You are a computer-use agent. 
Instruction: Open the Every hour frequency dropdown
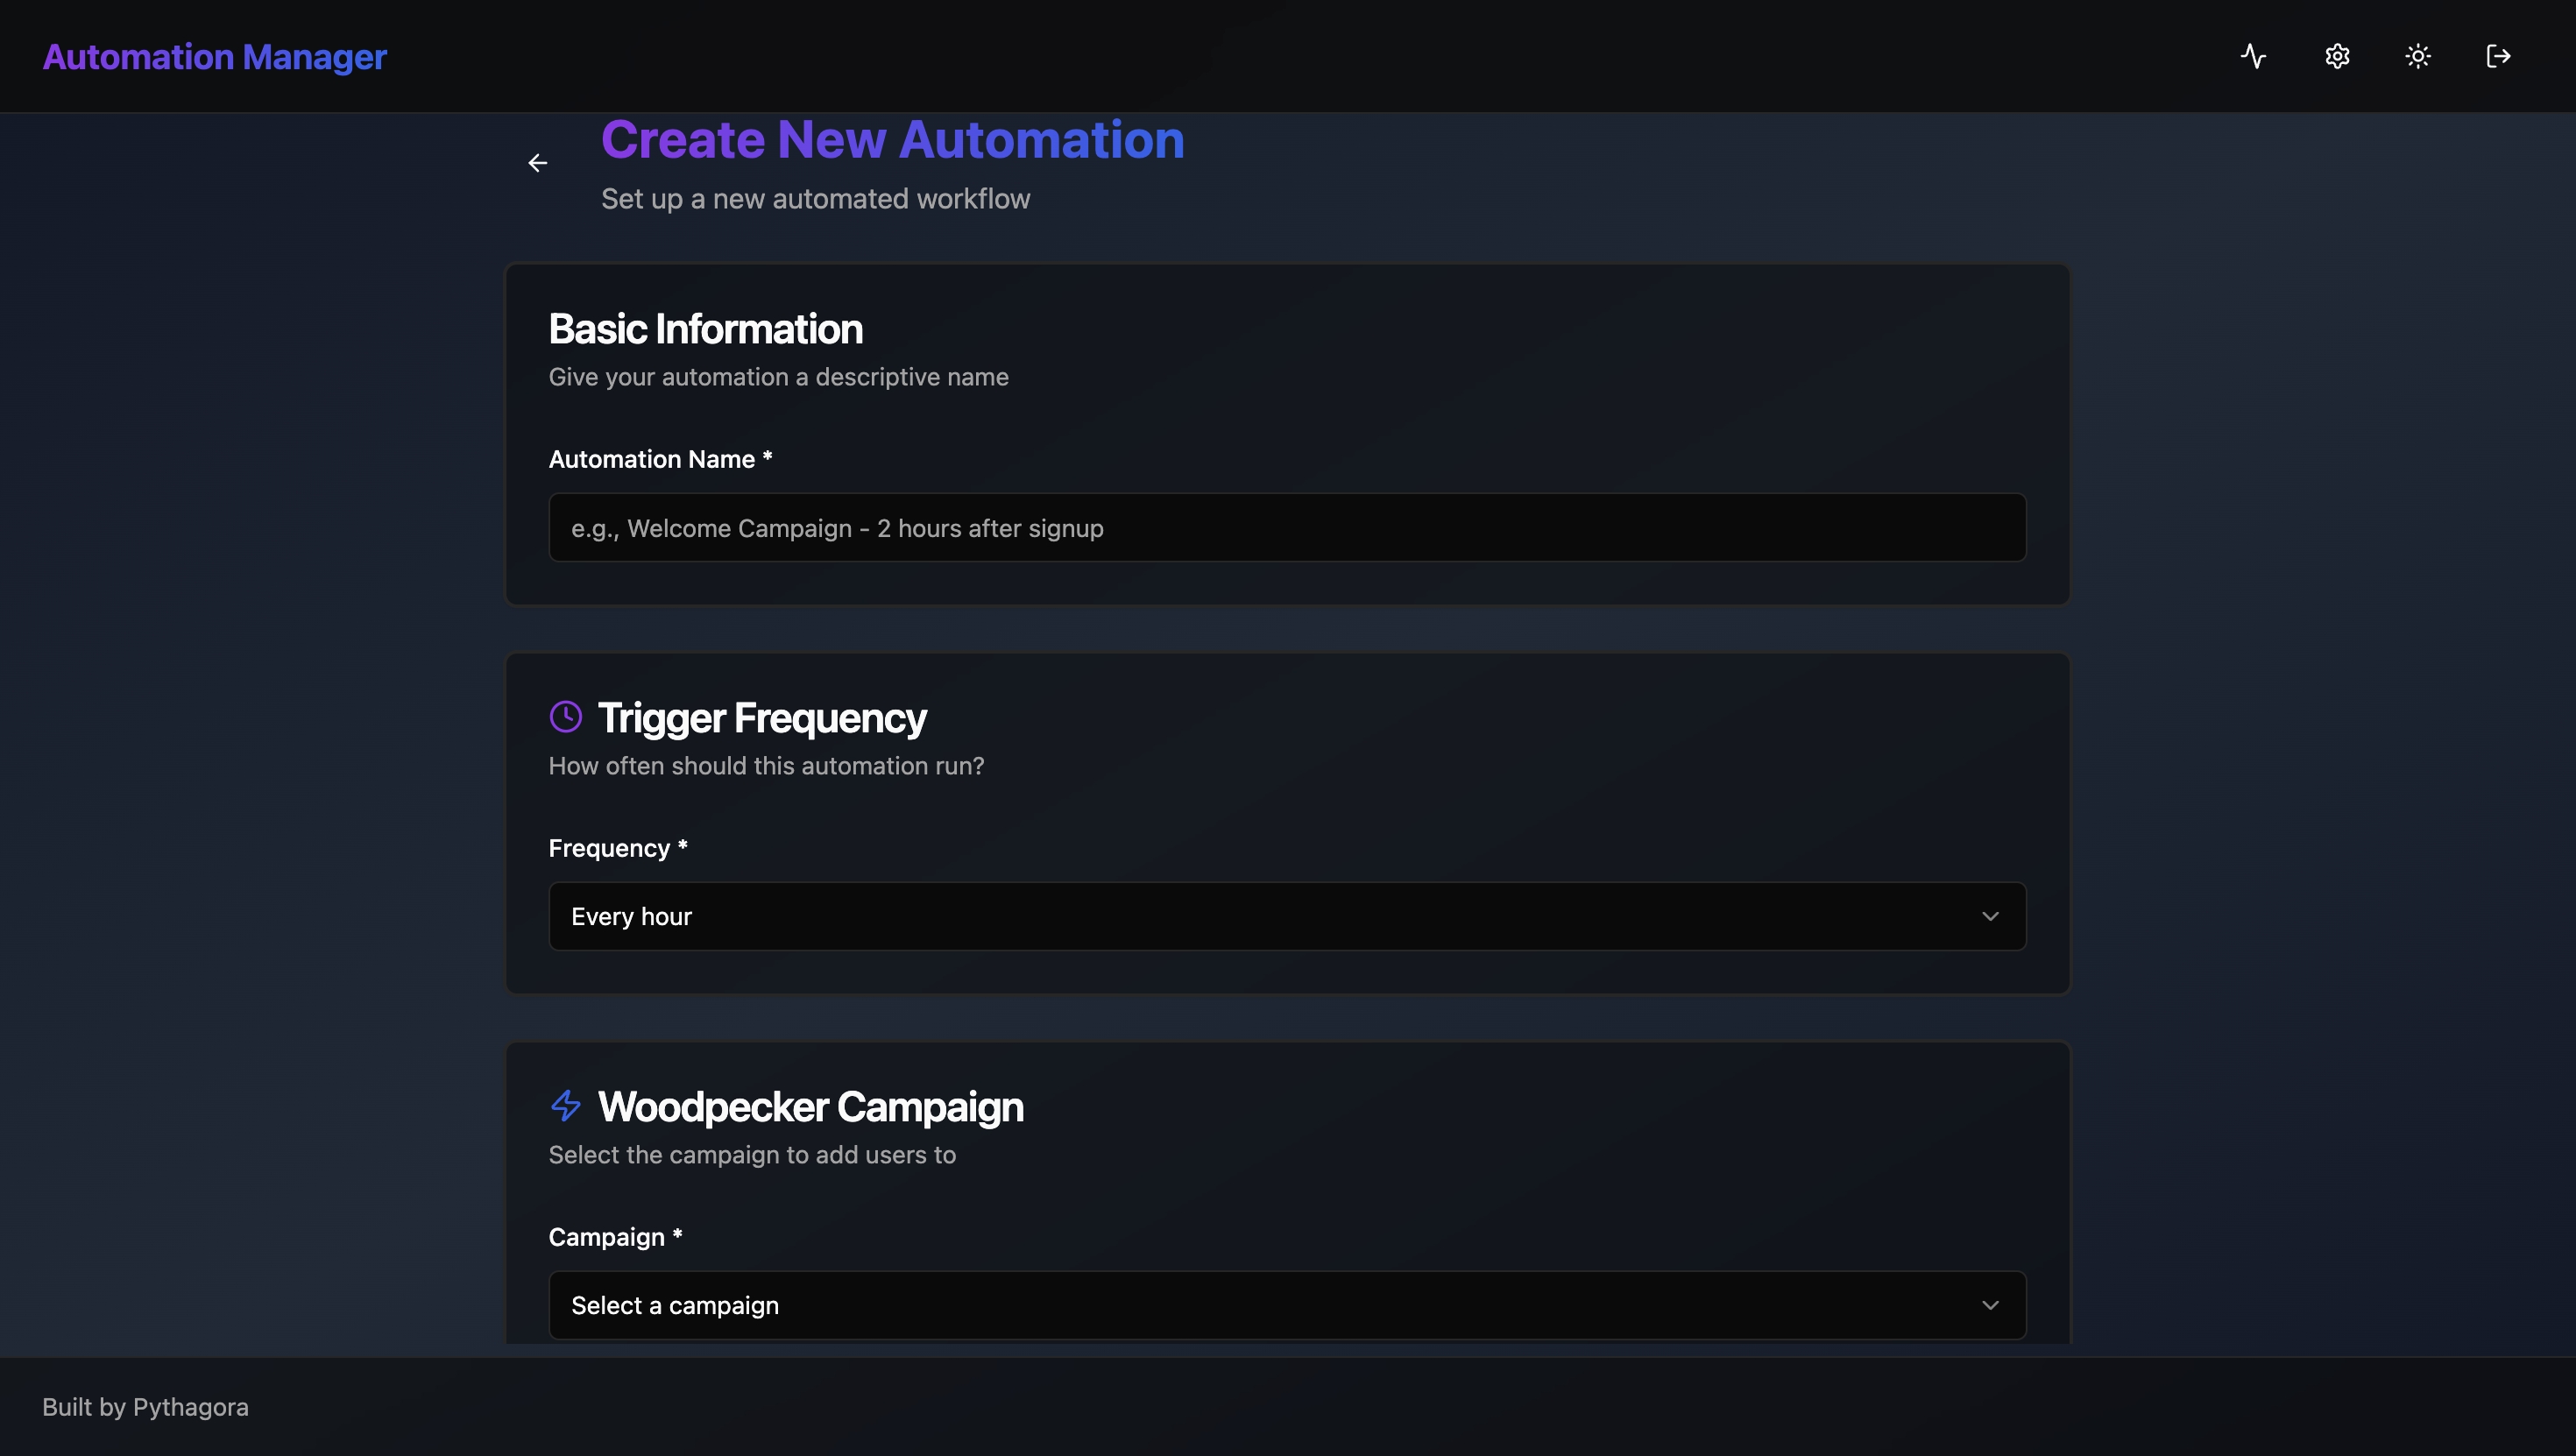point(1286,916)
